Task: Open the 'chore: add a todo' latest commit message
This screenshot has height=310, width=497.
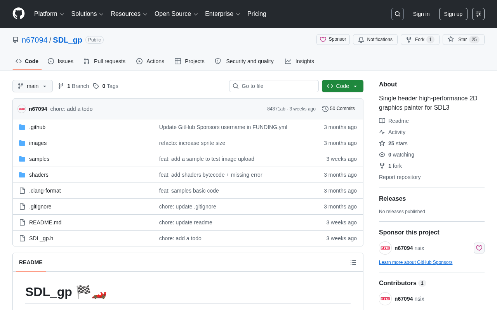Action: (71, 109)
